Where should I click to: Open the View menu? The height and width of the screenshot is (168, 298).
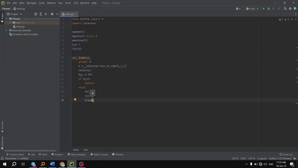click(22, 3)
